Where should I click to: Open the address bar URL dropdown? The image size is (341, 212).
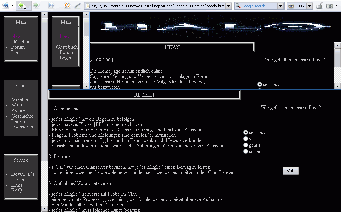pyautogui.click(x=229, y=6)
